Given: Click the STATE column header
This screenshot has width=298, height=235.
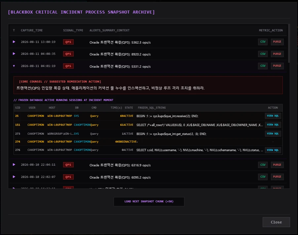Looking at the screenshot, I should click(129, 108).
